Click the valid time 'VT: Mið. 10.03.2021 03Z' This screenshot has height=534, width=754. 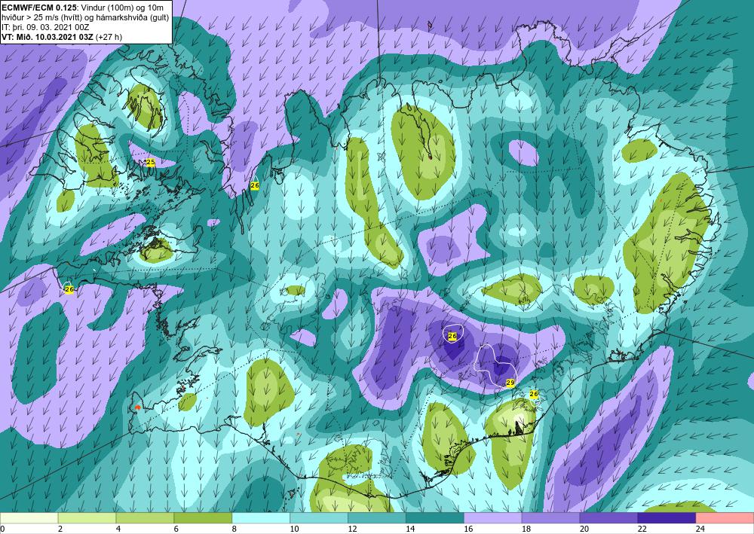point(48,37)
